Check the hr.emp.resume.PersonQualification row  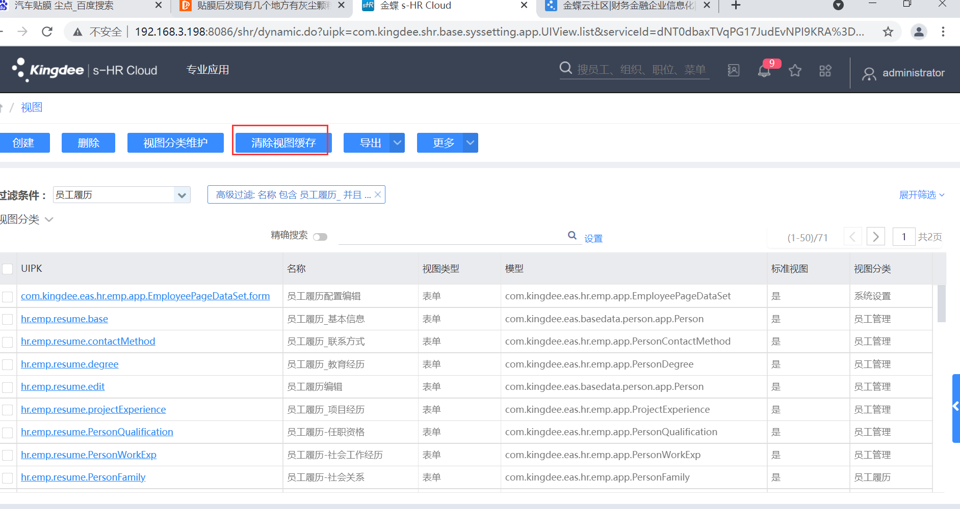tap(8, 433)
